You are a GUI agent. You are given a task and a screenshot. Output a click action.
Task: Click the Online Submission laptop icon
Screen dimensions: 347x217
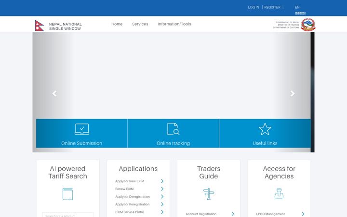(82, 129)
